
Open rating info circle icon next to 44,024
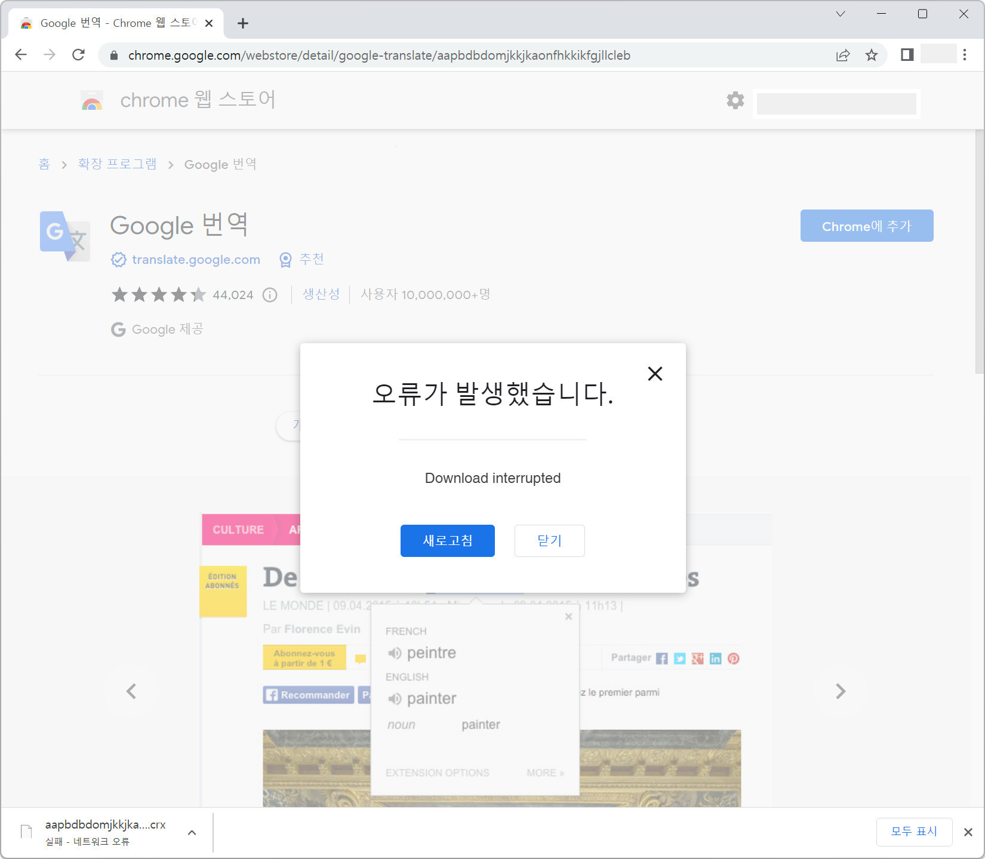pos(270,295)
